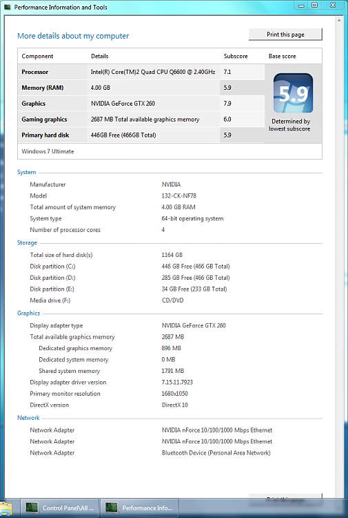Select the Display adapter type label
Image resolution: width=348 pixels, height=518 pixels.
click(57, 326)
